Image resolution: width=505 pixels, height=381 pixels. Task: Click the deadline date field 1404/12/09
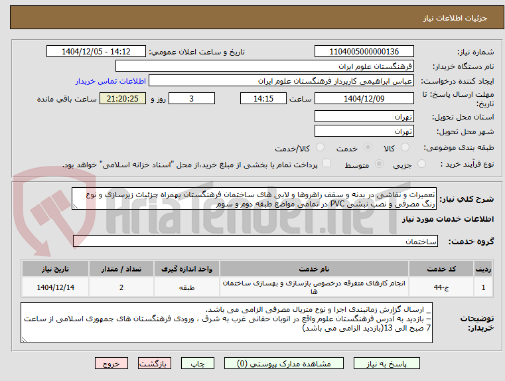[x=364, y=98]
